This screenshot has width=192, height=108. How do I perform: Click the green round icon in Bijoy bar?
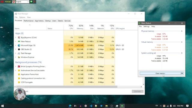[x=31, y=1]
